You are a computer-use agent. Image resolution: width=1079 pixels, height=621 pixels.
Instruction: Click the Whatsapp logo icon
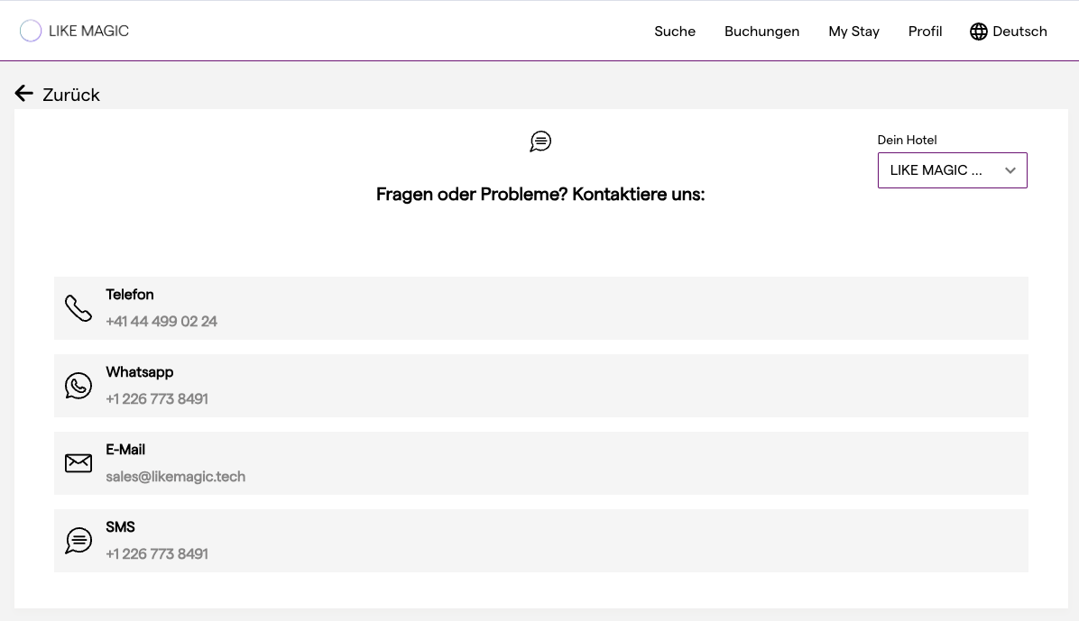(x=78, y=386)
